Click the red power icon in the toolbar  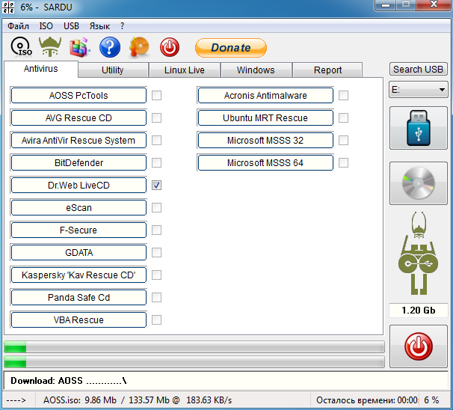tap(170, 47)
